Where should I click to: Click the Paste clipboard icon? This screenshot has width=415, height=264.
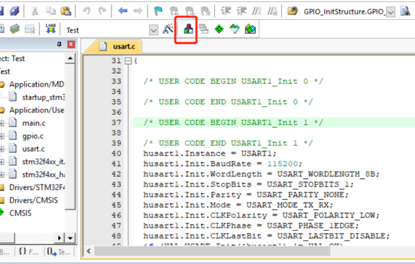click(66, 11)
